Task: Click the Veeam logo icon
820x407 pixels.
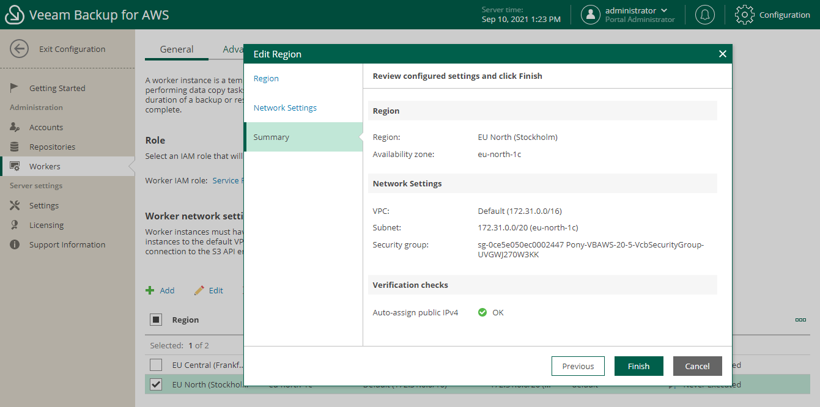Action: coord(14,15)
